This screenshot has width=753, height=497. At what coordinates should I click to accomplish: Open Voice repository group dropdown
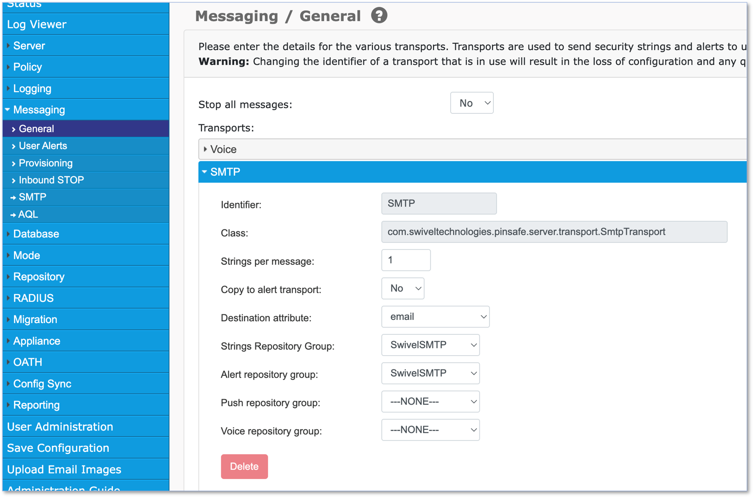[x=430, y=430]
